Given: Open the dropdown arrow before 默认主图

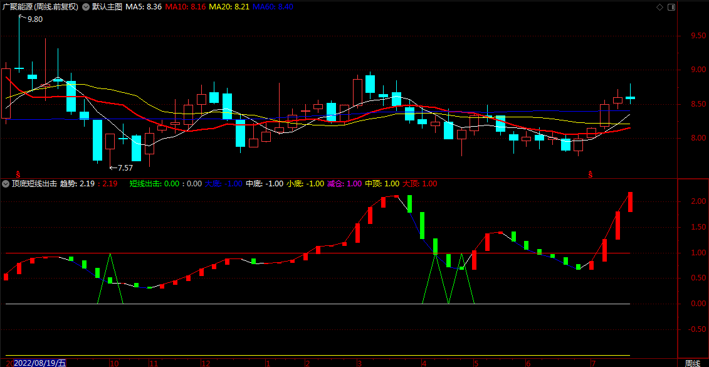Looking at the screenshot, I should pos(86,8).
